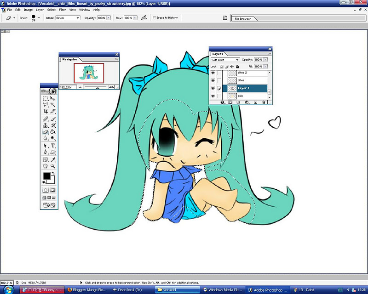Select the Zoom tool
Viewport: 368px width, 294px height.
[53, 166]
